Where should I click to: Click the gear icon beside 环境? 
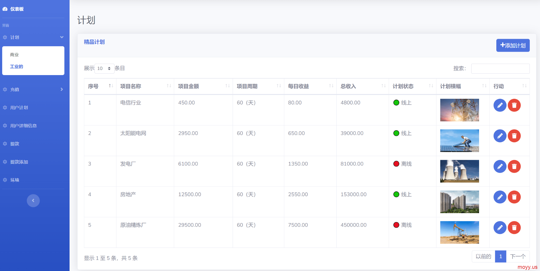tap(5, 180)
